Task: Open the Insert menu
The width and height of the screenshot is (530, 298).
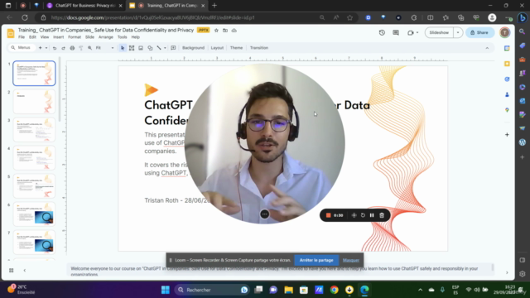Action: pyautogui.click(x=58, y=37)
